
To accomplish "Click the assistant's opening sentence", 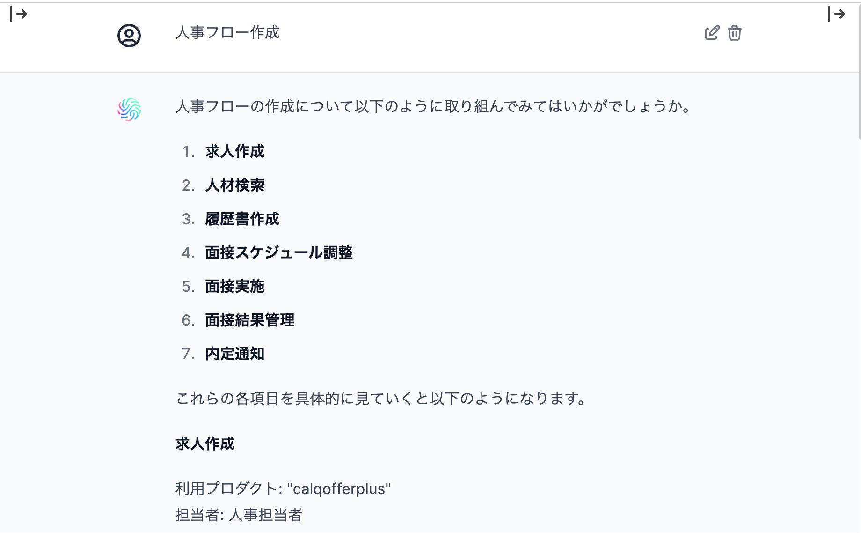I will pos(433,107).
